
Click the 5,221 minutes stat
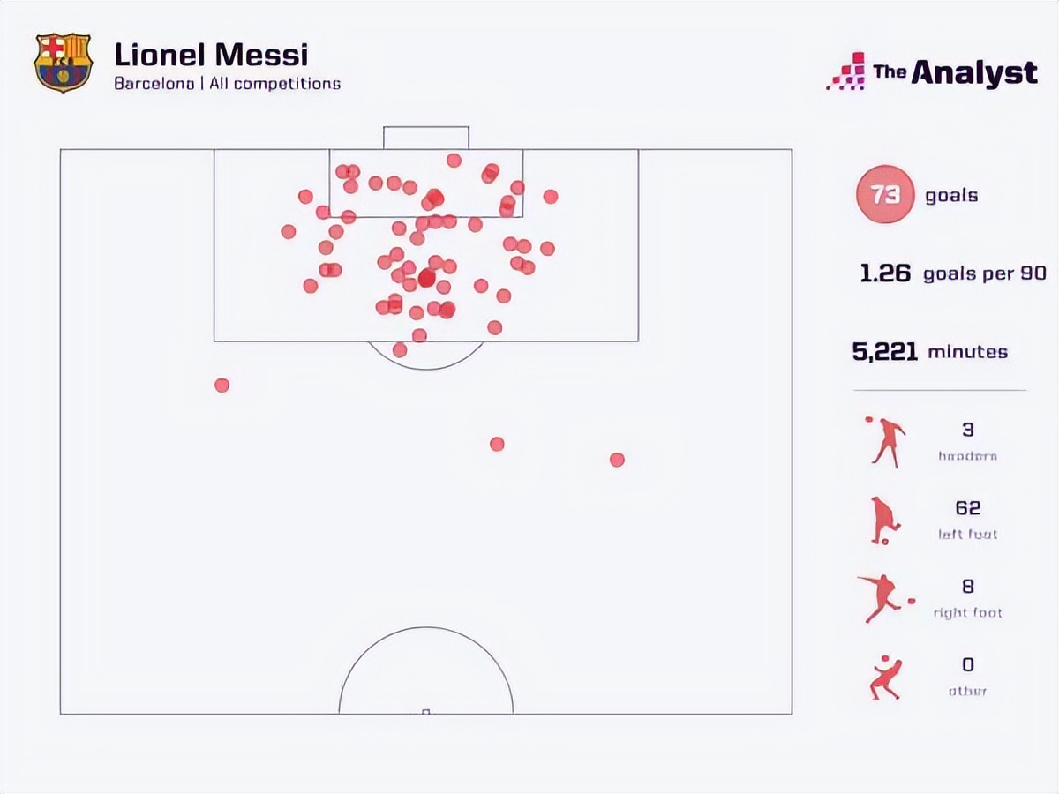(x=929, y=352)
